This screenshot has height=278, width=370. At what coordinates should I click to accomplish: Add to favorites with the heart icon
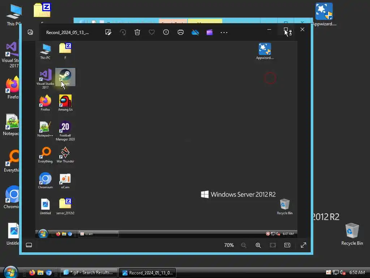(152, 32)
